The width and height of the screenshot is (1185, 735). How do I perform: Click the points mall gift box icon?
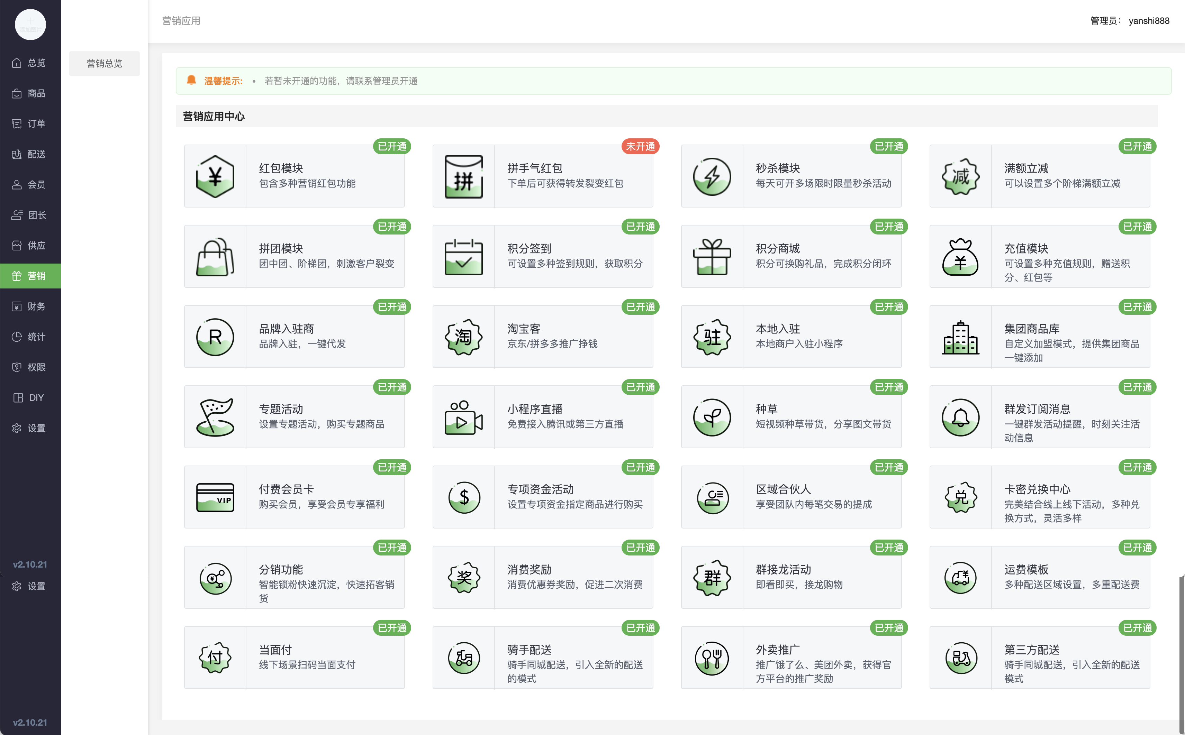(x=712, y=257)
